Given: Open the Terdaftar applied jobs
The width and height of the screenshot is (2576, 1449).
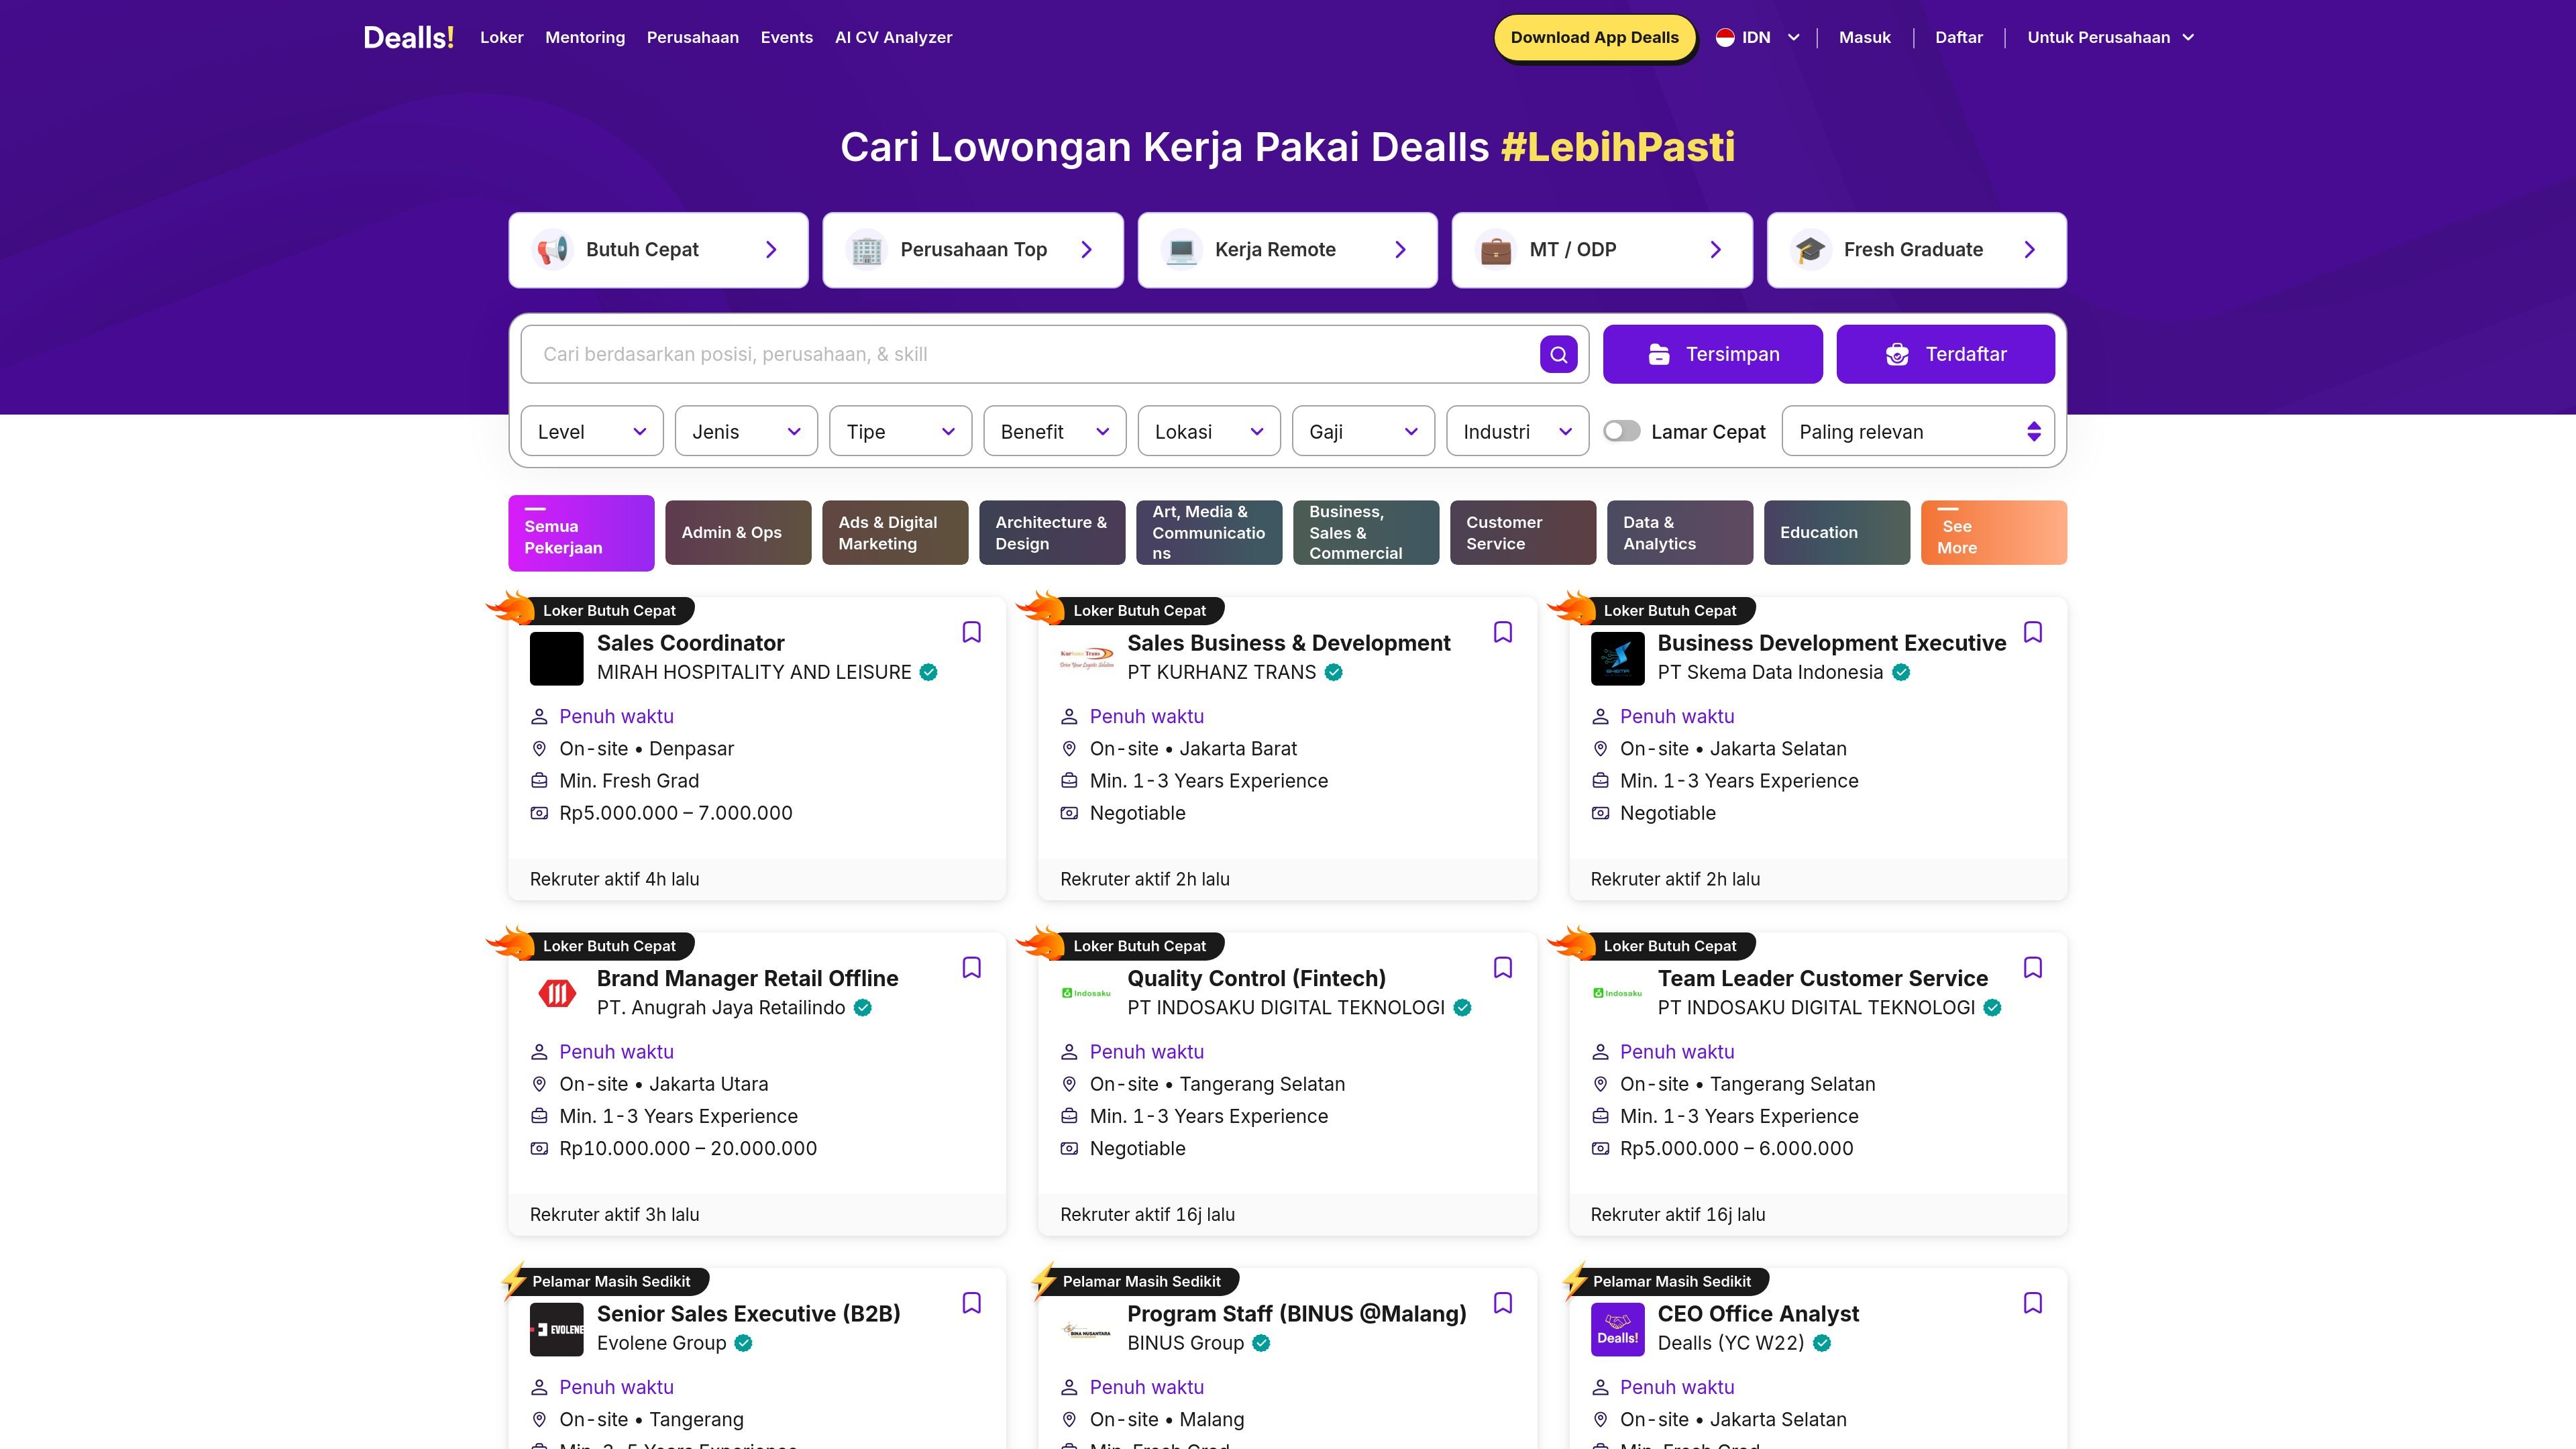Looking at the screenshot, I should (x=1946, y=354).
